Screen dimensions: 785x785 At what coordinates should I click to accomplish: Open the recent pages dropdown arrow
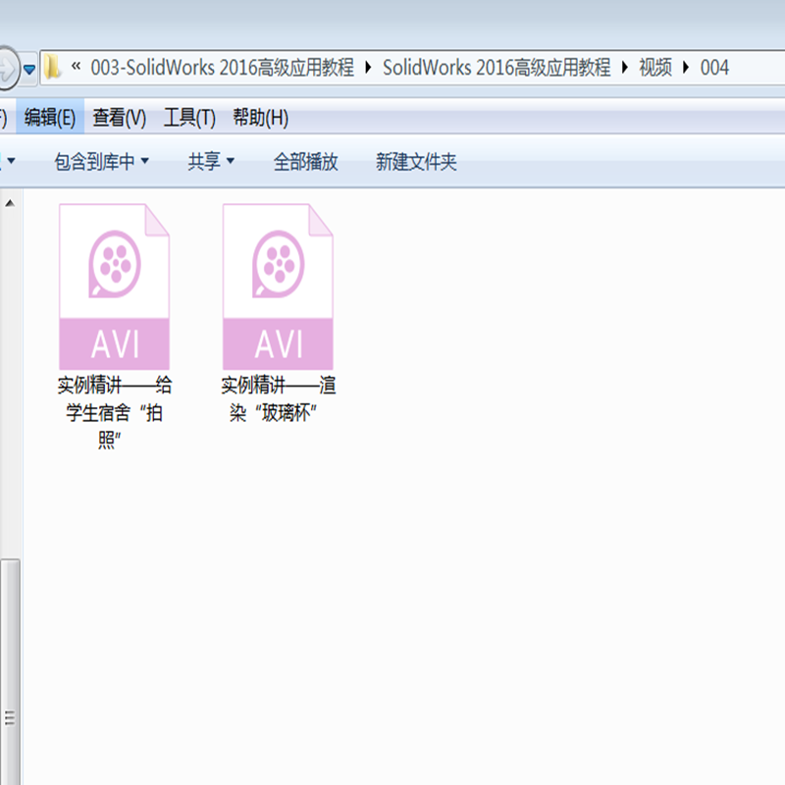pyautogui.click(x=29, y=69)
